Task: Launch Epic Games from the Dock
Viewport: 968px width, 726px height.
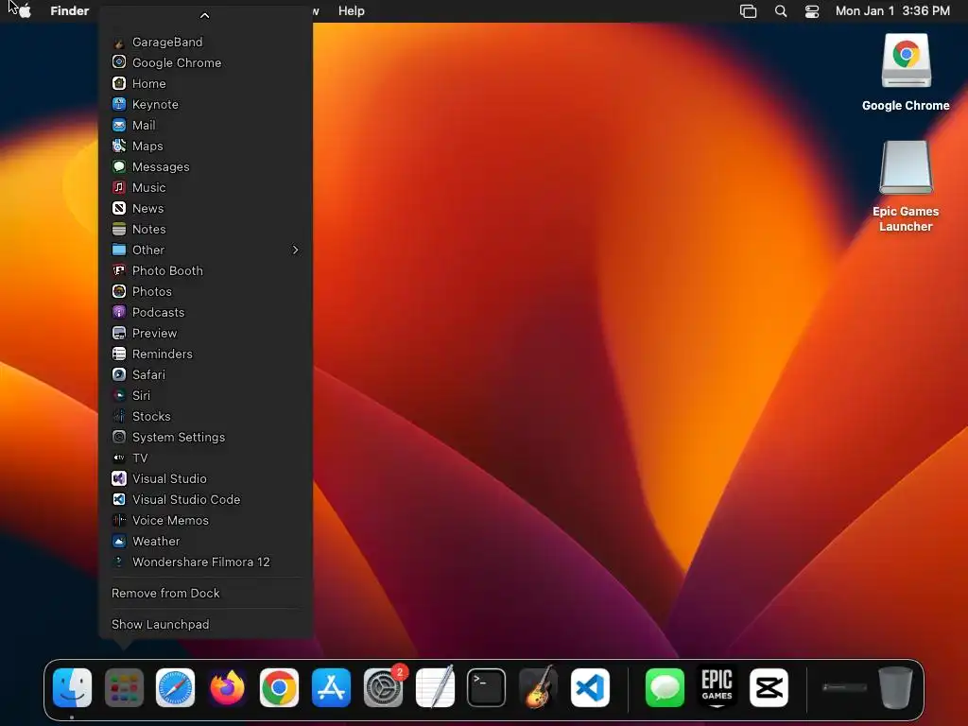Action: point(717,687)
